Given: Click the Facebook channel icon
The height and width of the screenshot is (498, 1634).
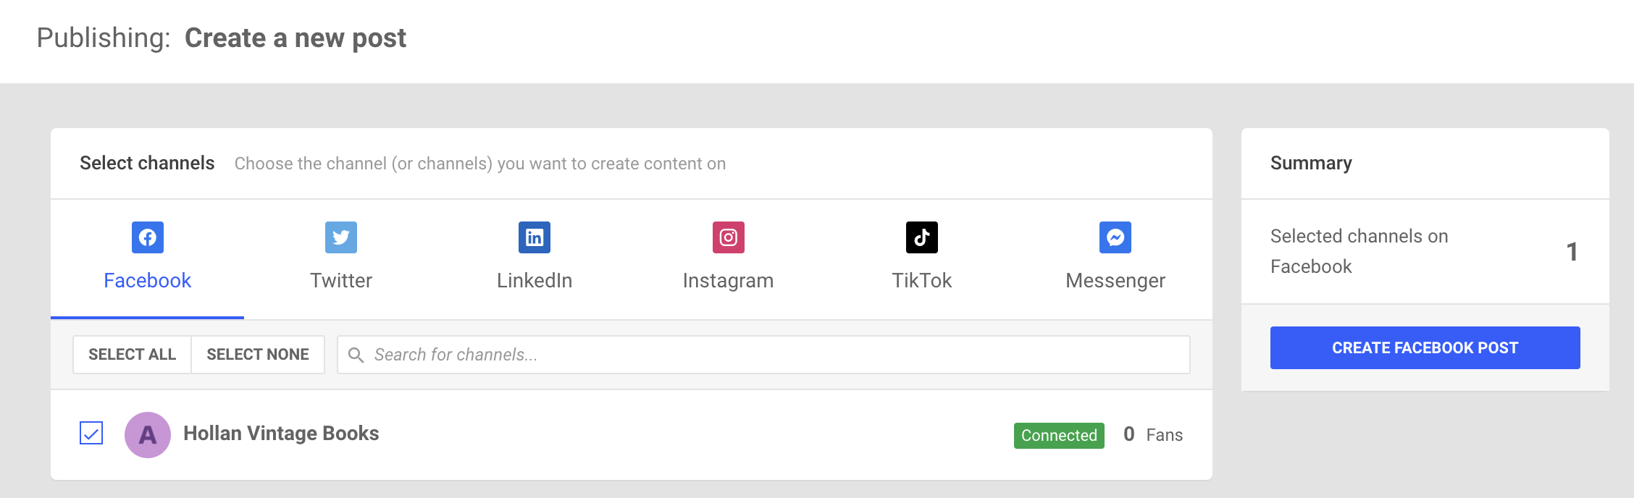Looking at the screenshot, I should tap(148, 237).
